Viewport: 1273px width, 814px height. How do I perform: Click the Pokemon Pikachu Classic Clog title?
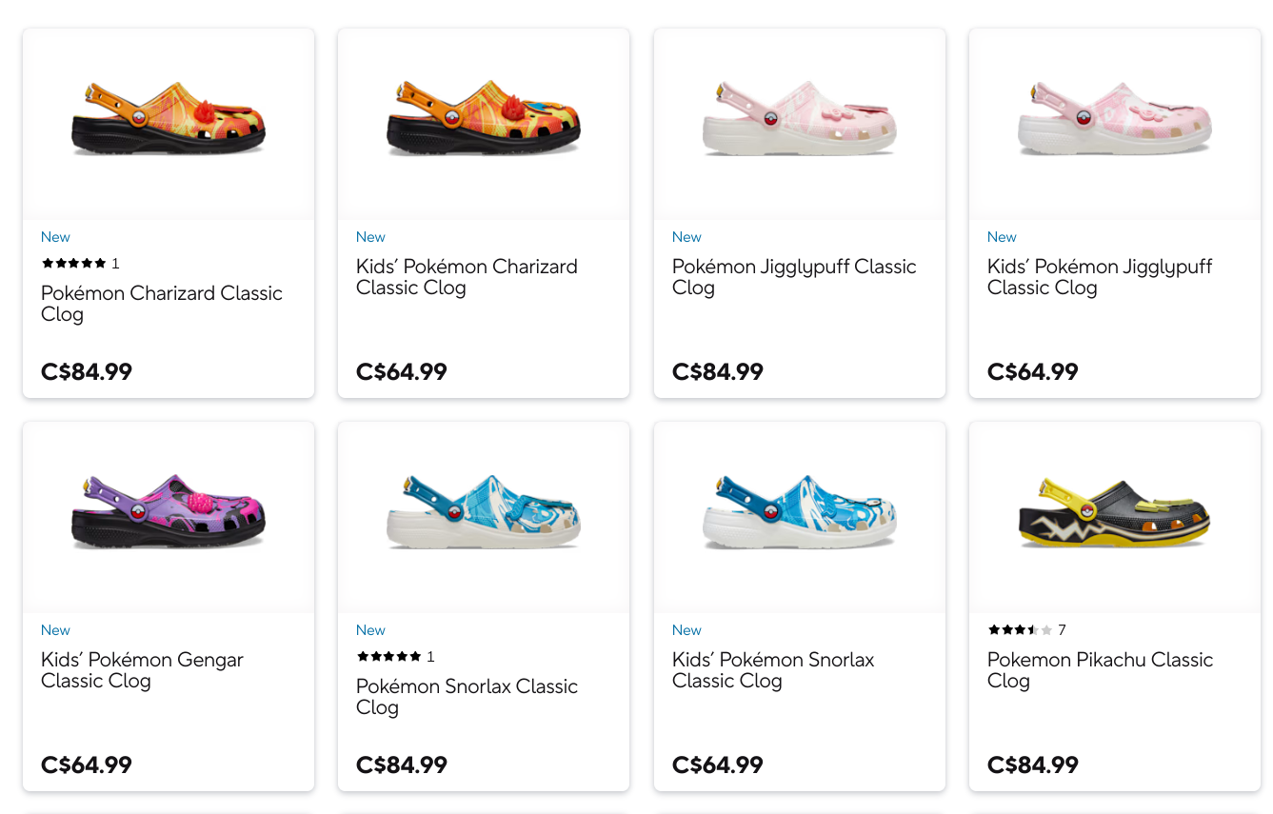point(1100,670)
